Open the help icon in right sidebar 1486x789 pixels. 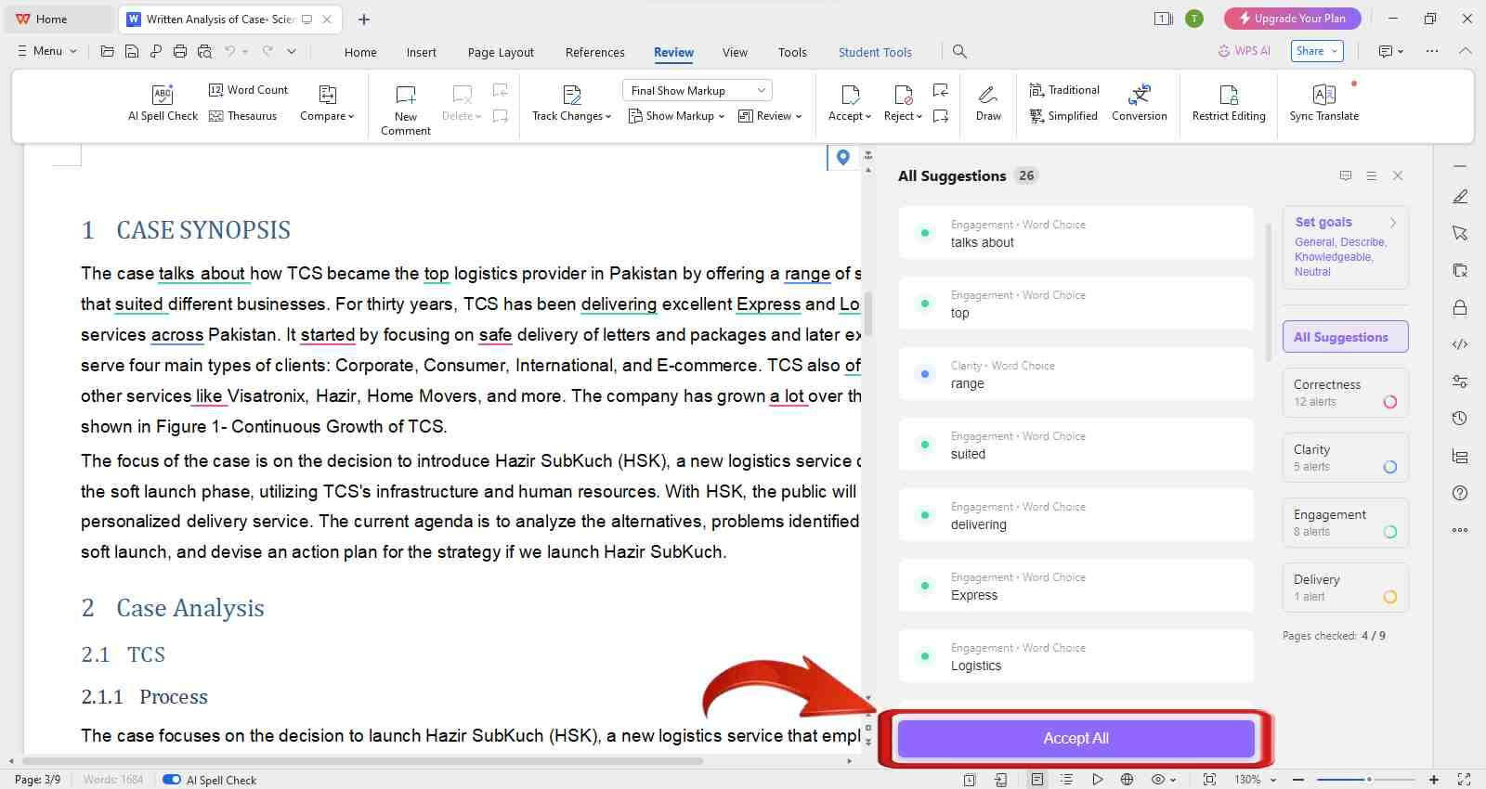1460,493
